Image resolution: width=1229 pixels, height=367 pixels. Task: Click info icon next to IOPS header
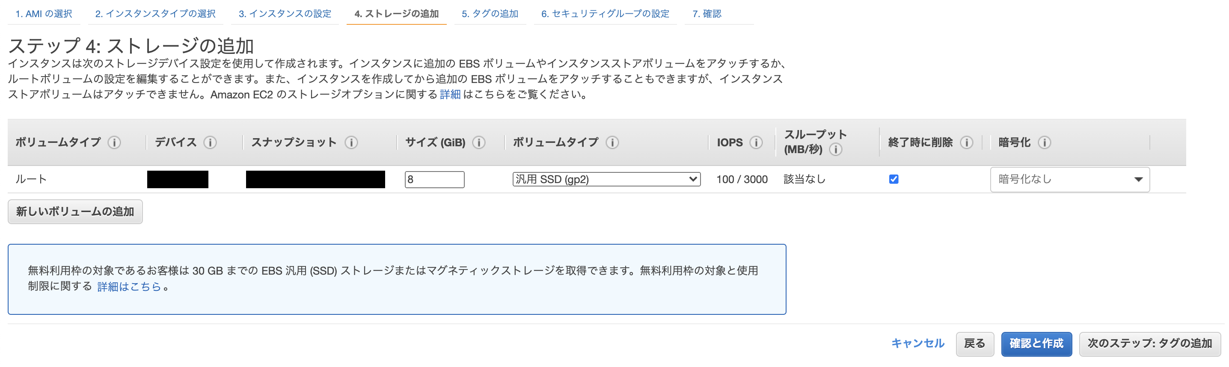(x=756, y=142)
